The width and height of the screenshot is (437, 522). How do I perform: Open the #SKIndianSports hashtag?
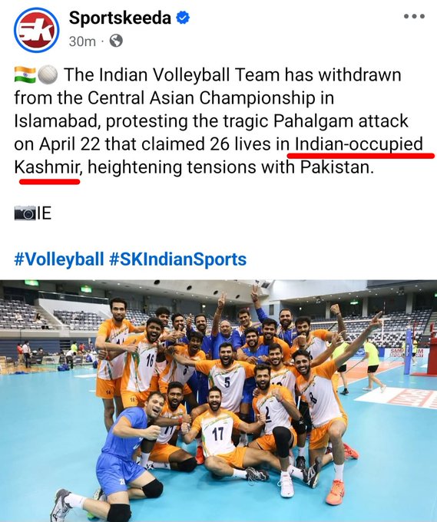click(x=178, y=259)
